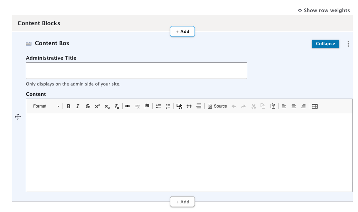
Task: Insert a link with the link icon
Action: click(128, 106)
